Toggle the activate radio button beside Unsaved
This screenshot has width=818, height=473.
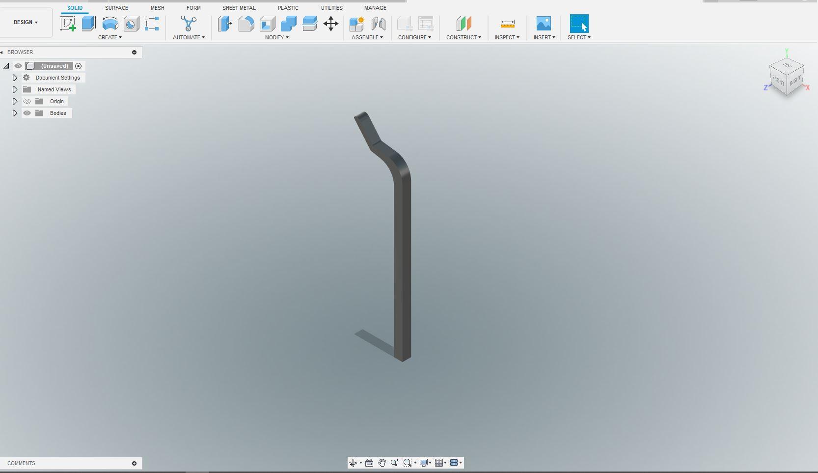[78, 66]
